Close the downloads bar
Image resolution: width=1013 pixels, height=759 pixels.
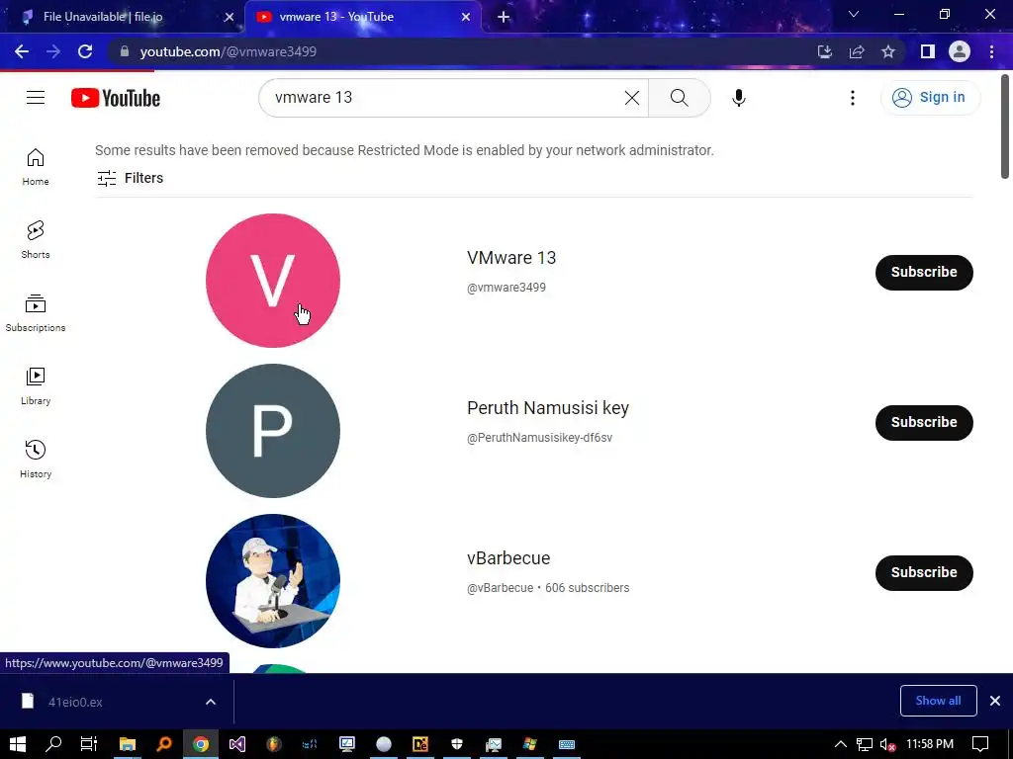995,701
